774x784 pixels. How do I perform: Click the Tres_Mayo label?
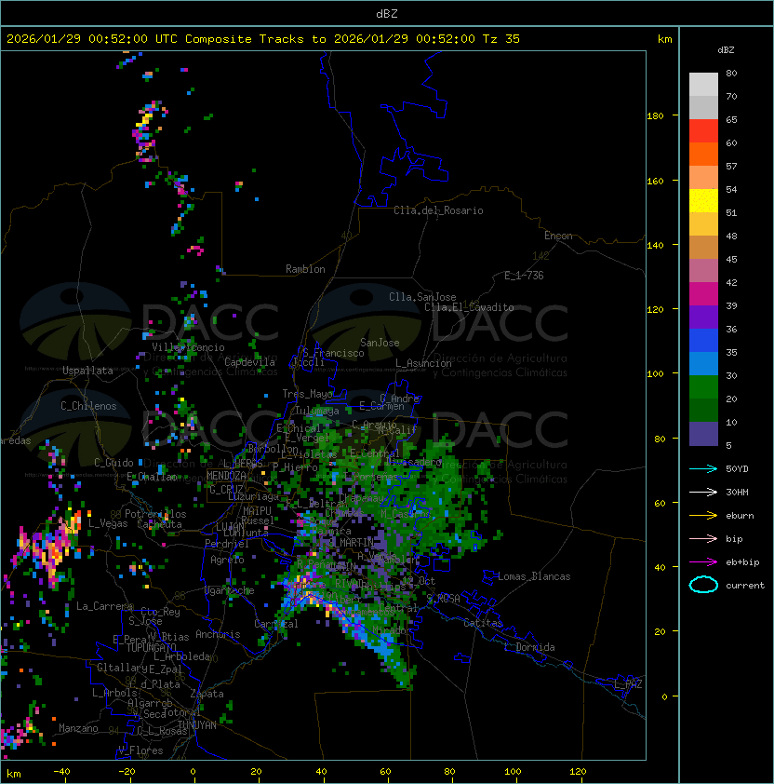307,394
